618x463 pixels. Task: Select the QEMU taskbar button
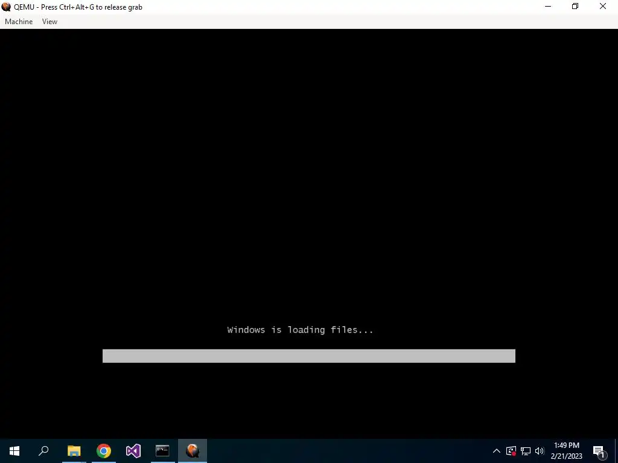193,451
